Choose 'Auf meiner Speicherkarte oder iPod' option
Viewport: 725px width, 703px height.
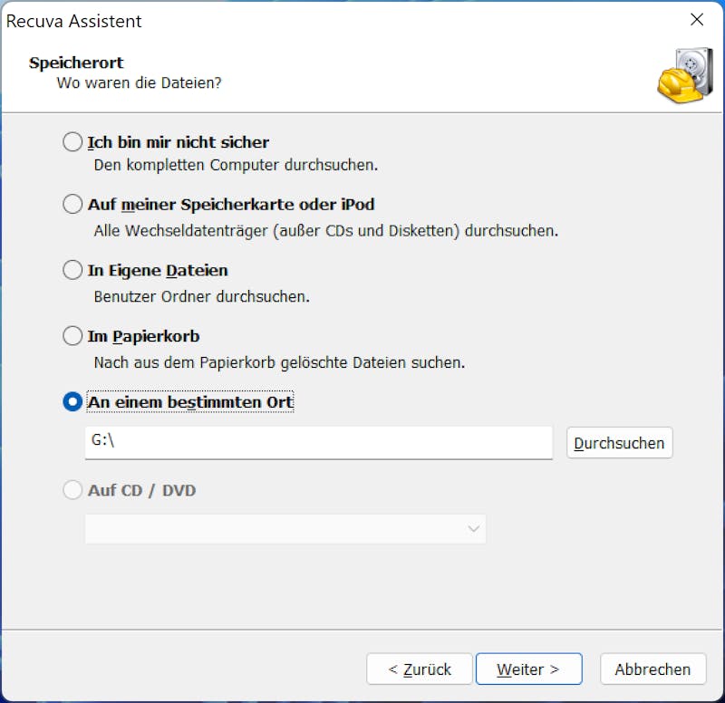point(72,204)
